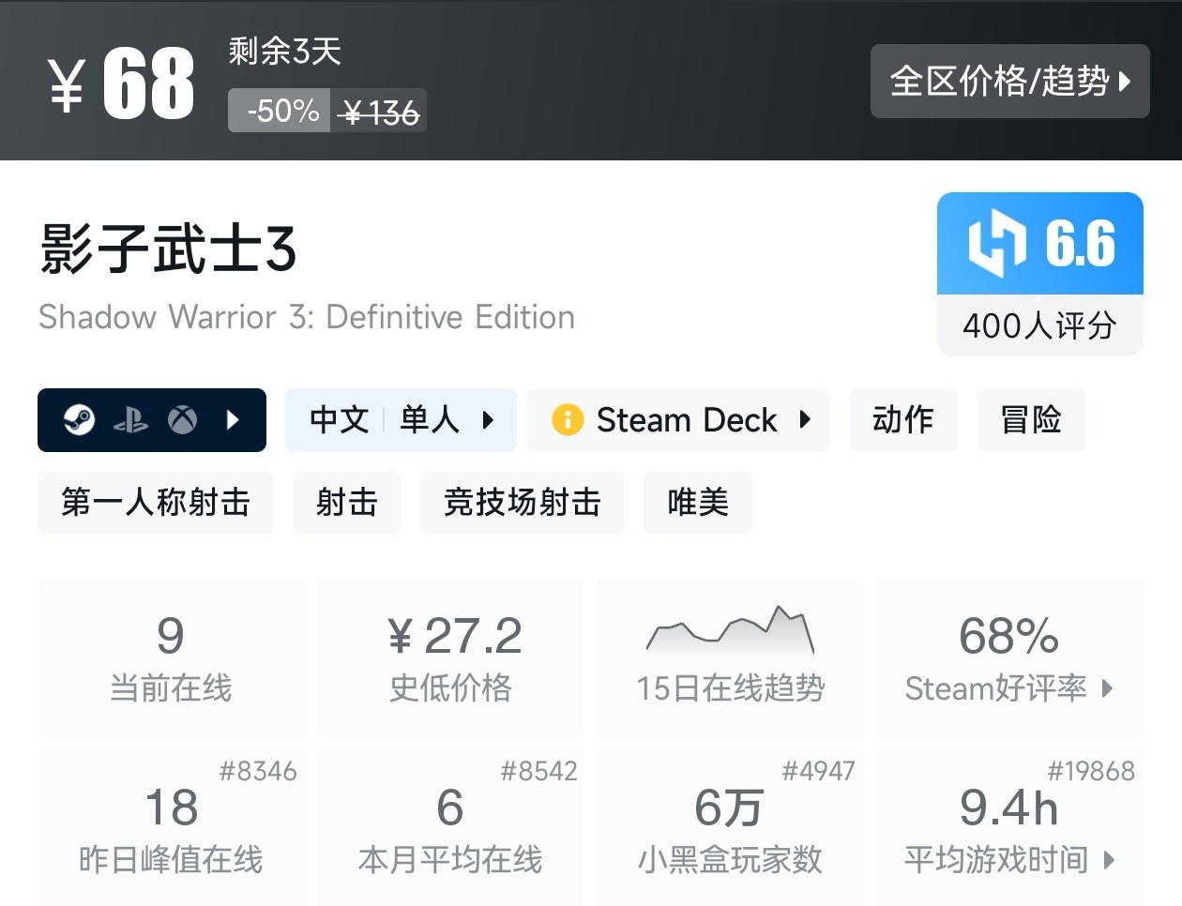Click the 剩余3天 remaining time label
Image resolution: width=1182 pixels, height=906 pixels.
(x=285, y=51)
